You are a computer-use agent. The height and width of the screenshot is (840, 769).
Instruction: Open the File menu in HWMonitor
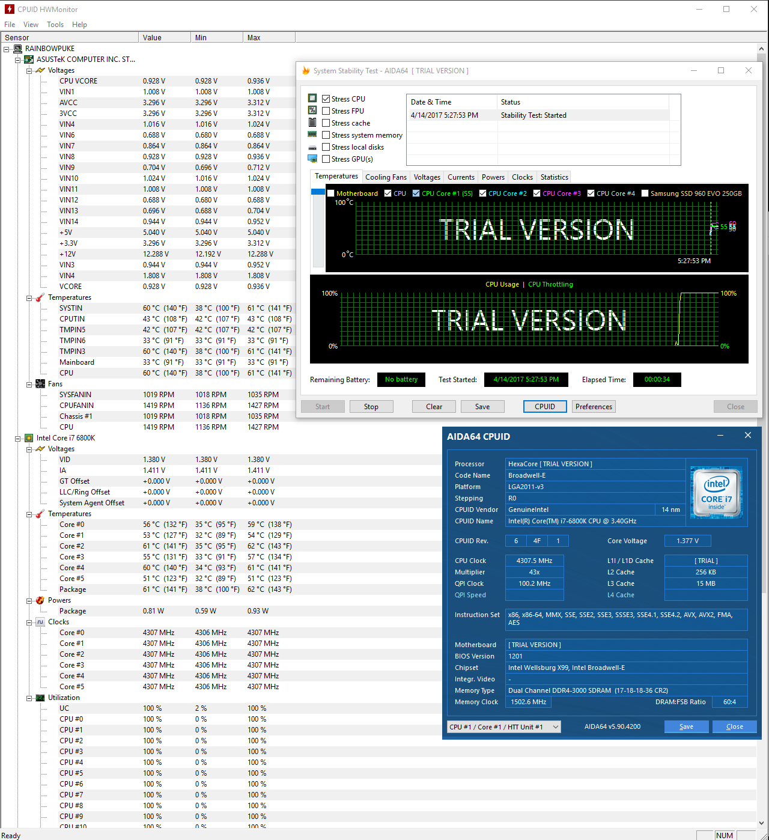coord(10,25)
